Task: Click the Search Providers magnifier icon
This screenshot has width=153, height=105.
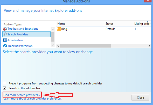Action: [5, 34]
